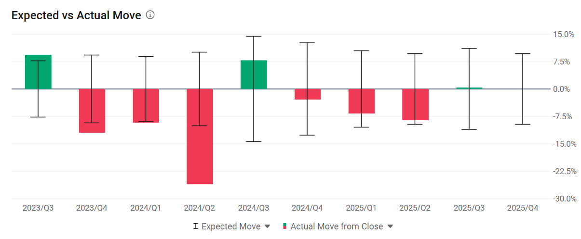Open the Actual Move from Close dropdown arrow
Screen dimensions: 581x239
(x=391, y=226)
